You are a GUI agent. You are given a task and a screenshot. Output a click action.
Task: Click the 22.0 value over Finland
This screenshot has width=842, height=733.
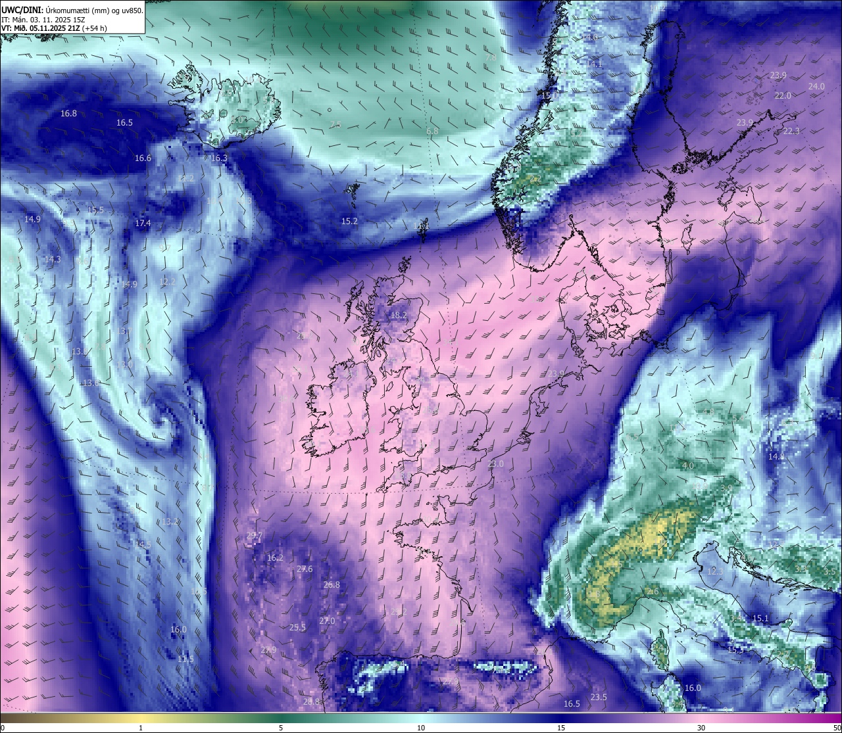tap(783, 96)
